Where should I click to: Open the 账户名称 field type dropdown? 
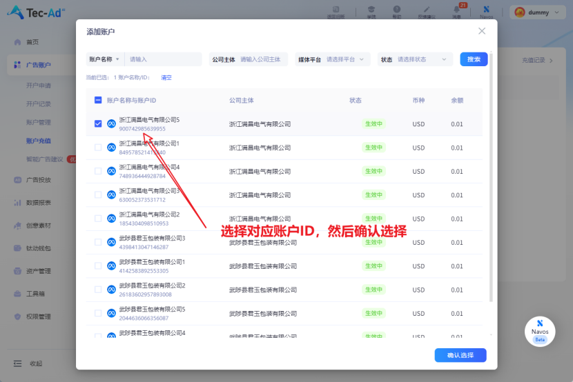pyautogui.click(x=105, y=59)
